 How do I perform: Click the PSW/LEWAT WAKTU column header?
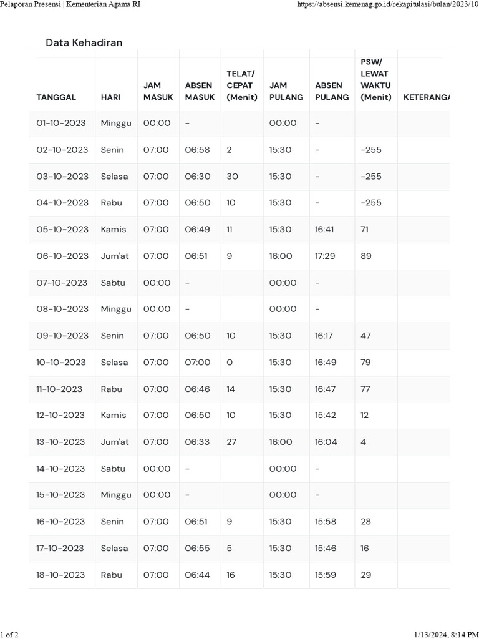click(x=375, y=80)
